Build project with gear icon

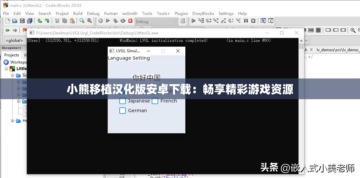click(100, 21)
